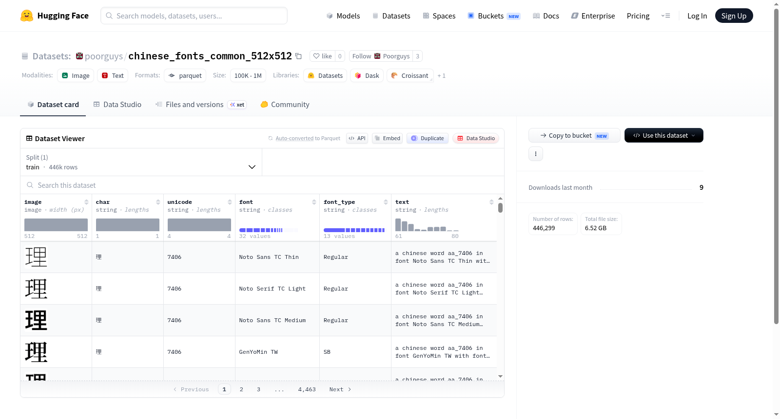Screen dimensions: 780x419
Task: Click the API button
Action: pos(357,138)
